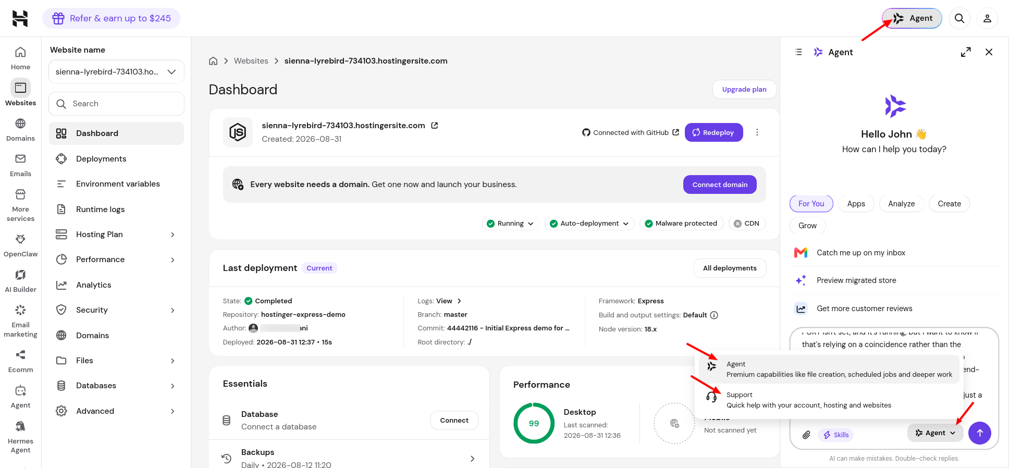
Task: Open the Auto-deployment dropdown
Action: pyautogui.click(x=589, y=224)
